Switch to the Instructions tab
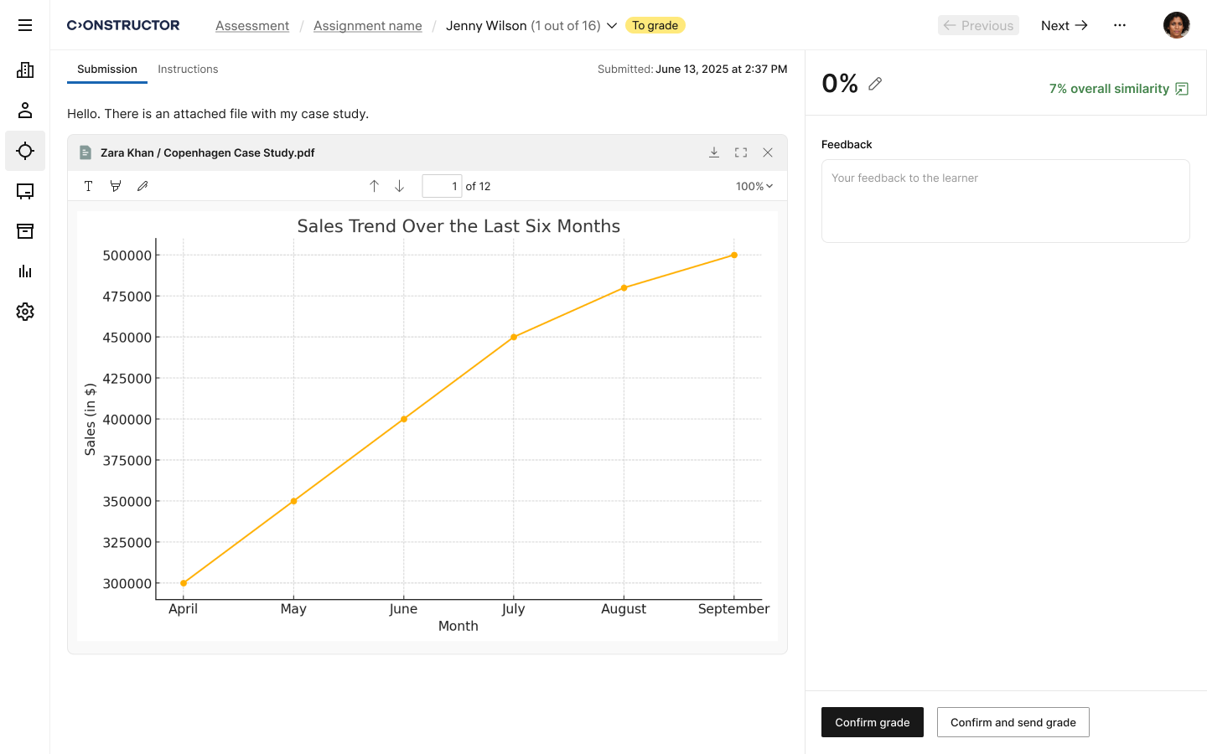The width and height of the screenshot is (1207, 754). pyautogui.click(x=188, y=70)
